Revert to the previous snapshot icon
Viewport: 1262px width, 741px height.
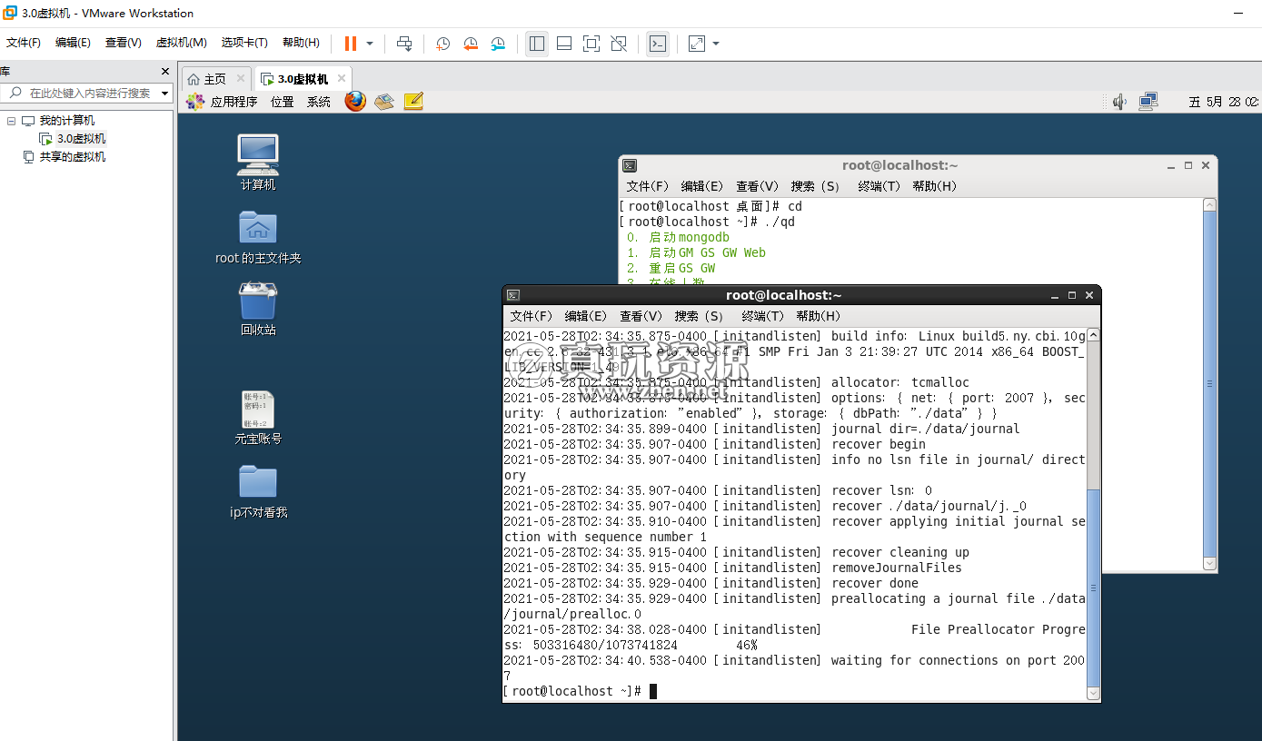click(x=471, y=43)
